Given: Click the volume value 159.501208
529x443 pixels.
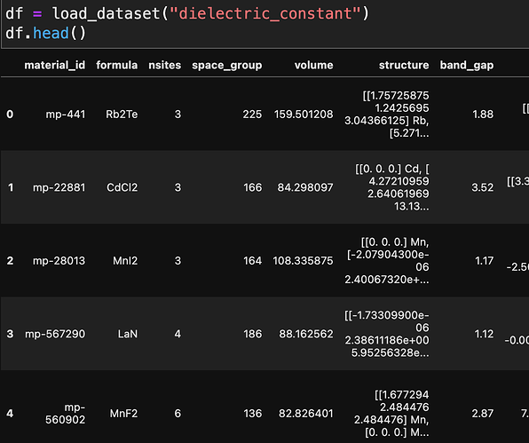Looking at the screenshot, I should 304,115.
